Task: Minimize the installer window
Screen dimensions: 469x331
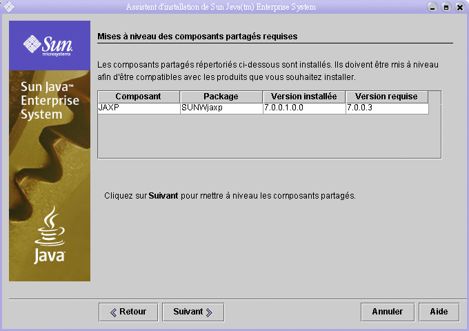Action: coord(432,7)
